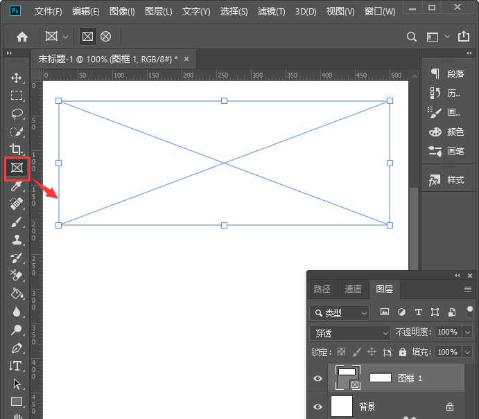Choose the Eyedropper tool
Screen dimensions: 479x419
17,186
